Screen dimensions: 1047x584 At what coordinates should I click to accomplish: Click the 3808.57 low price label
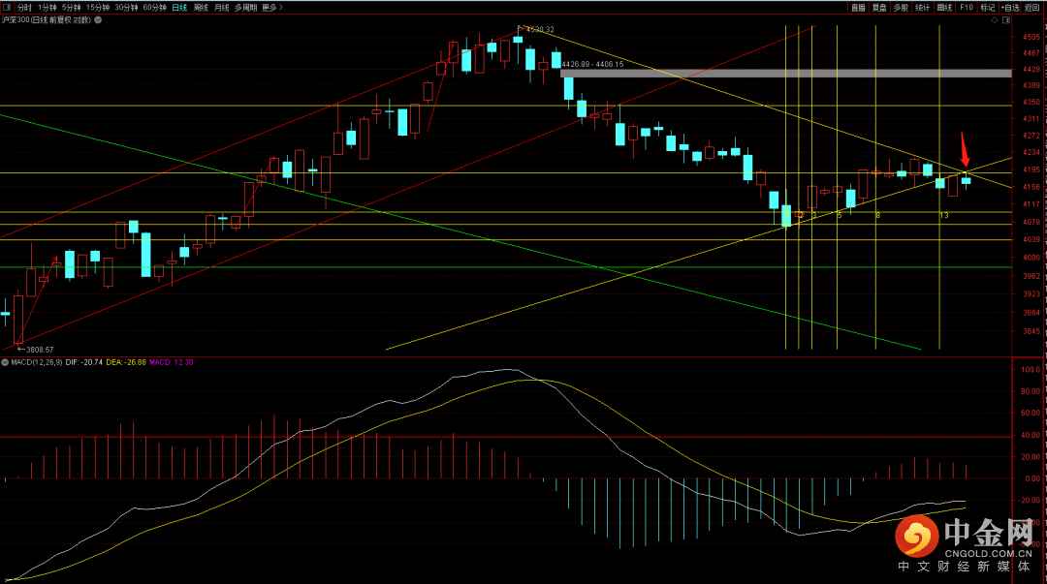40,350
